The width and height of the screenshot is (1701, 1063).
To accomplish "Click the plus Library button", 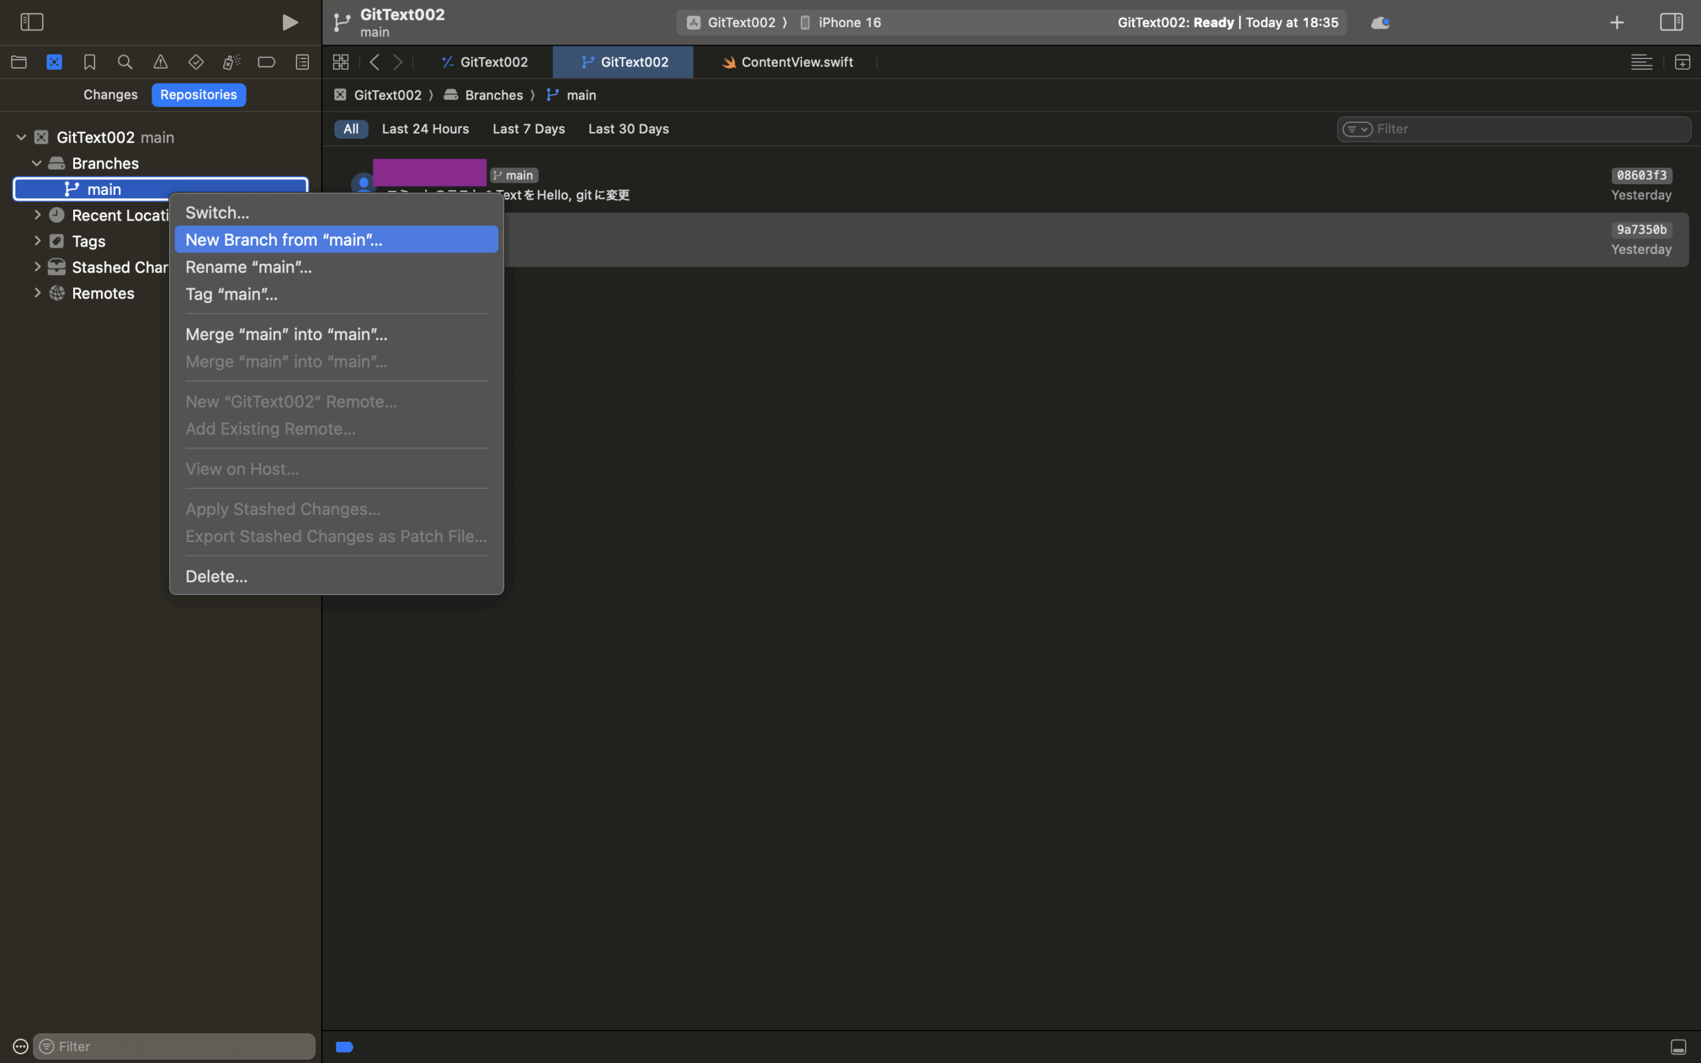I will (x=1617, y=23).
